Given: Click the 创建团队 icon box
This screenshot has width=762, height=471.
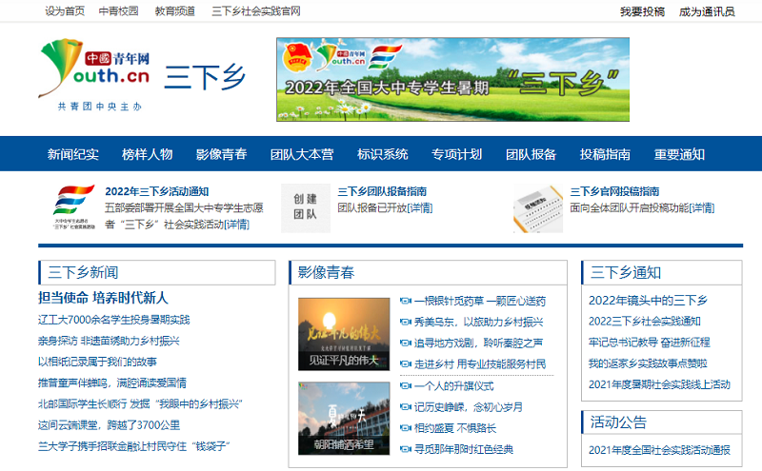Looking at the screenshot, I should 305,207.
